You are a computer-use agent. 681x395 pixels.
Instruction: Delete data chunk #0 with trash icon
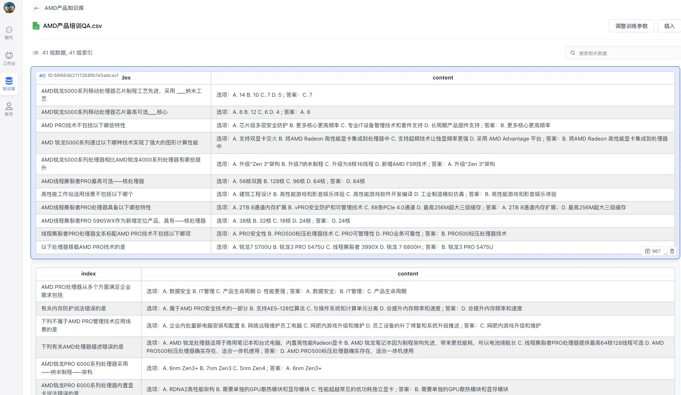(672, 251)
